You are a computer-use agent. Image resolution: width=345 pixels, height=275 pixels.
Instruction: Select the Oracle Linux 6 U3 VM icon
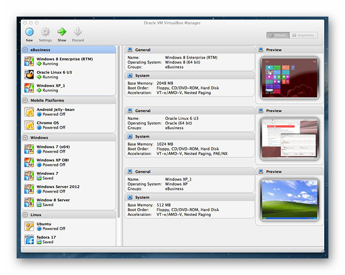[x=29, y=75]
